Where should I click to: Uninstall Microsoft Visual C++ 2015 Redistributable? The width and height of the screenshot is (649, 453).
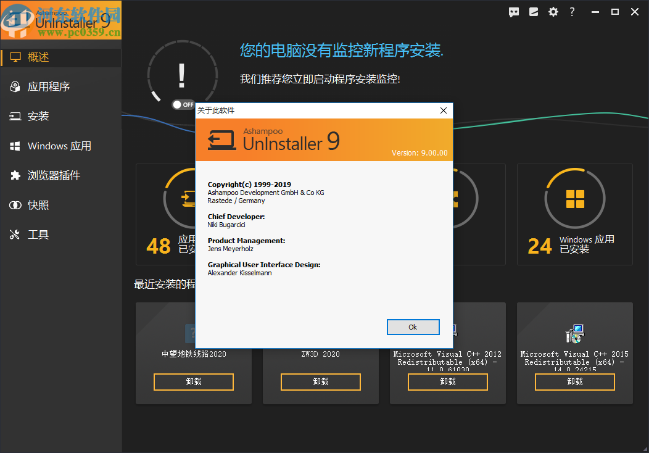coord(574,381)
